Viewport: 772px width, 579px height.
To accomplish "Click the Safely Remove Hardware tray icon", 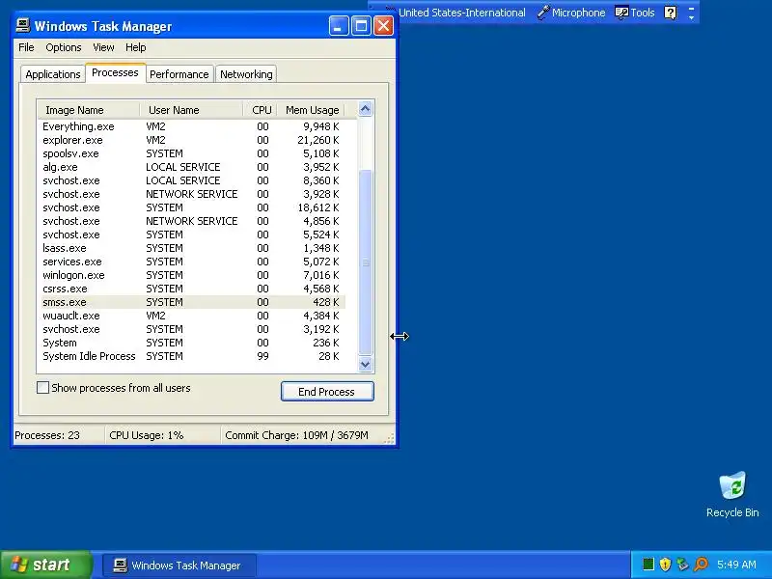I will [x=682, y=564].
